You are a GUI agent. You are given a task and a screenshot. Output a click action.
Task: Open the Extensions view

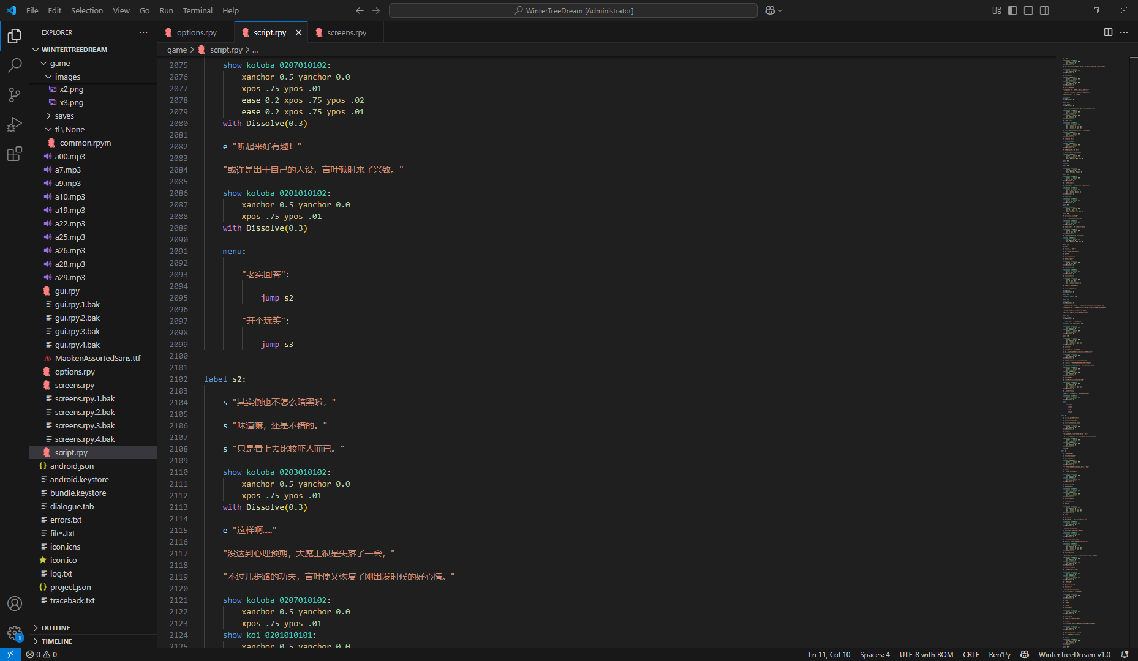pos(15,154)
